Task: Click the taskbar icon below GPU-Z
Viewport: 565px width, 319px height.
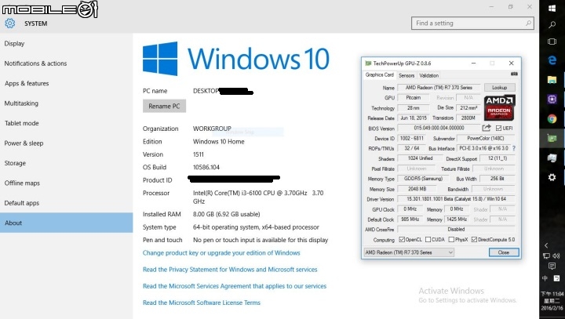Action: tap(552, 158)
